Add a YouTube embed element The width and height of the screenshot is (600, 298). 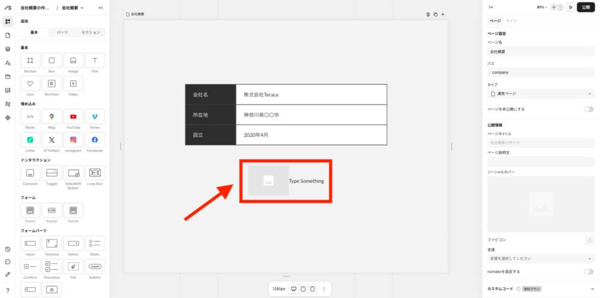coord(73,117)
